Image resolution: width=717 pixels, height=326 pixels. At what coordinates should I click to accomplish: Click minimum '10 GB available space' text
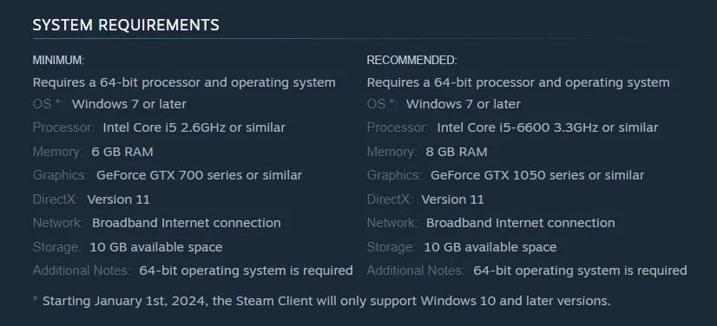[x=156, y=247]
